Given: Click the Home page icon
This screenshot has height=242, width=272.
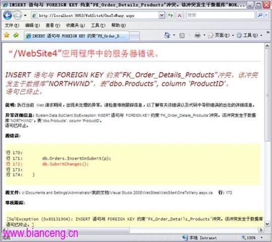Looking at the screenshot, I should click(x=167, y=35).
